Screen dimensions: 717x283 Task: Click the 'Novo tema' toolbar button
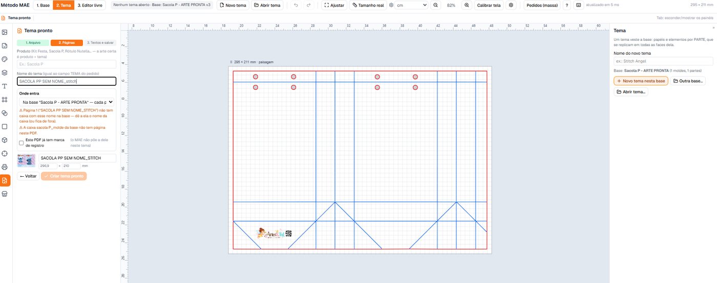(233, 5)
